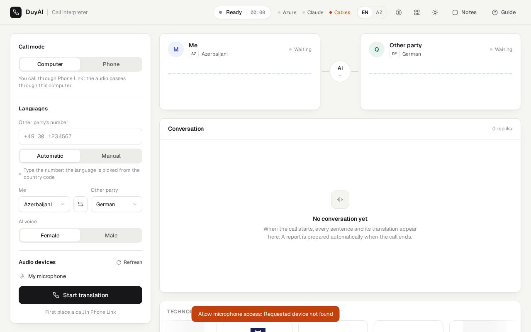Click the Cables status indicator
Viewport: 531px width, 332px height.
point(339,12)
